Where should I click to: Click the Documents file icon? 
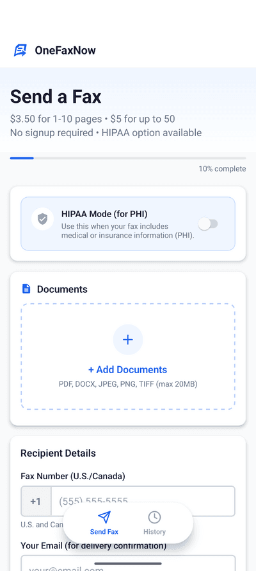pyautogui.click(x=26, y=289)
